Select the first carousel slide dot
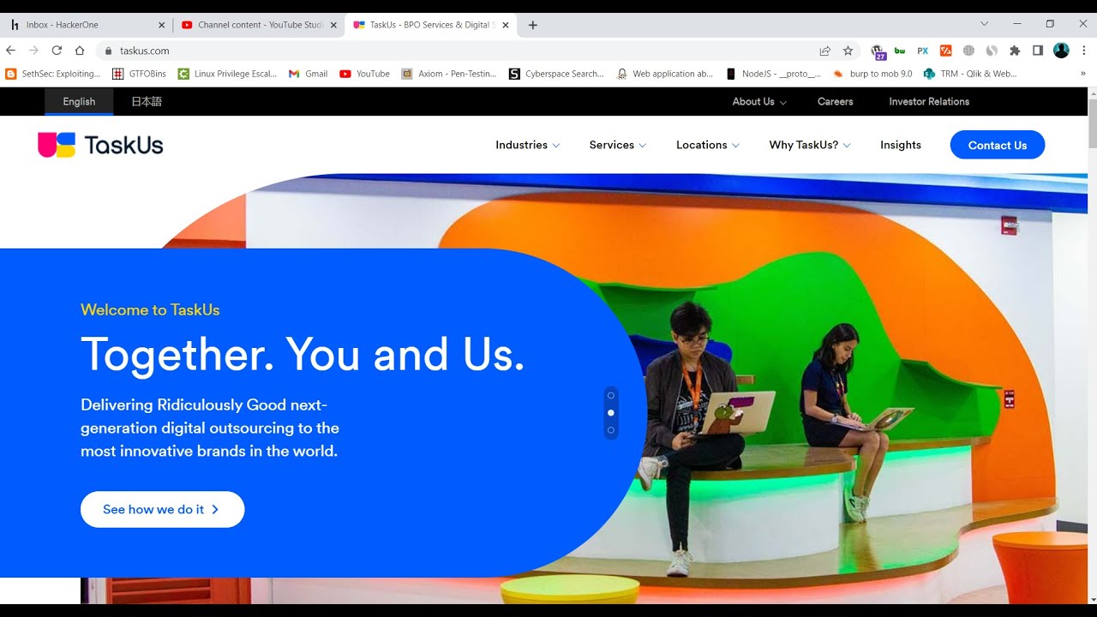Image resolution: width=1097 pixels, height=617 pixels. tap(611, 395)
